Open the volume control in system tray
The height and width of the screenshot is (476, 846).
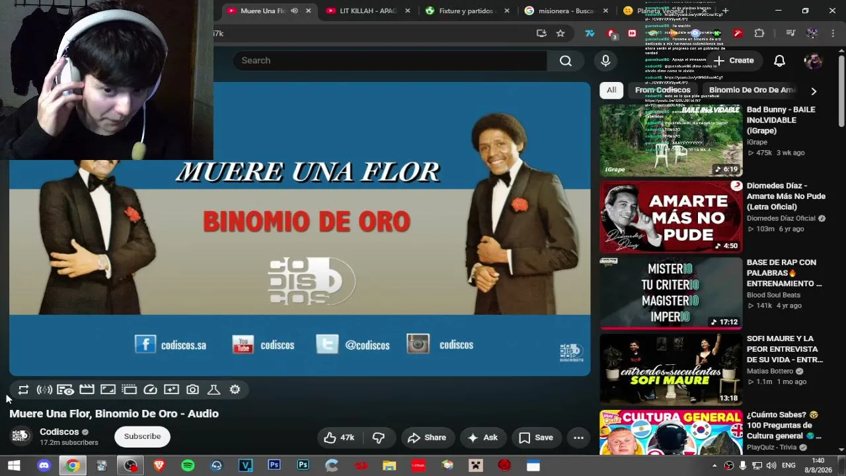(x=771, y=465)
